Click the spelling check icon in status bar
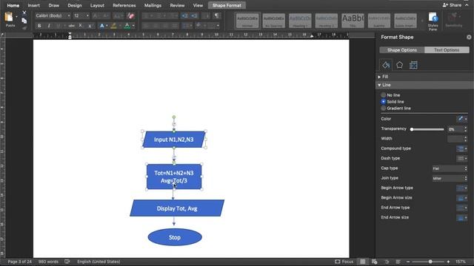 pyautogui.click(x=67, y=262)
